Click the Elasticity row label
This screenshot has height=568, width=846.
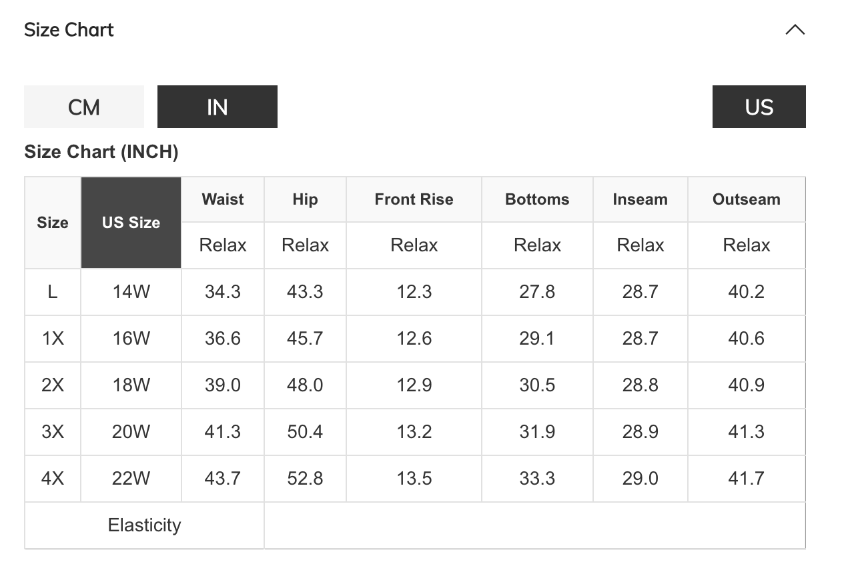(x=144, y=525)
